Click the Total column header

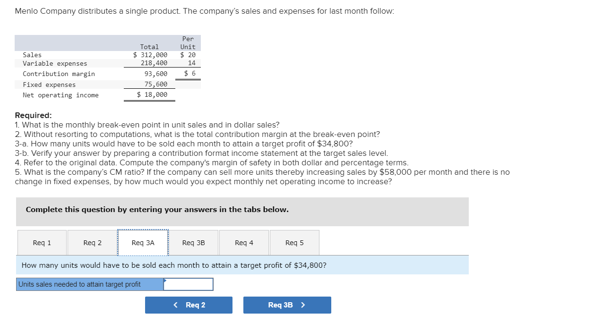click(150, 47)
